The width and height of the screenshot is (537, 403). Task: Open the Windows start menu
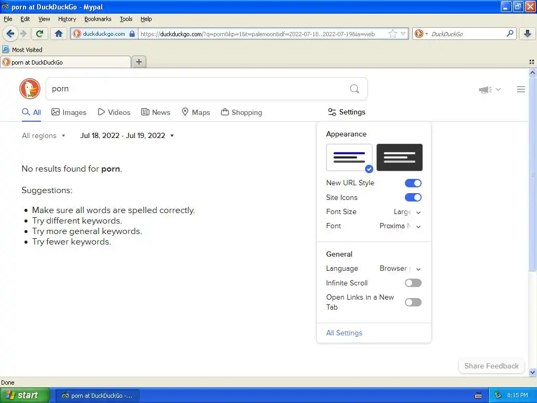click(25, 395)
